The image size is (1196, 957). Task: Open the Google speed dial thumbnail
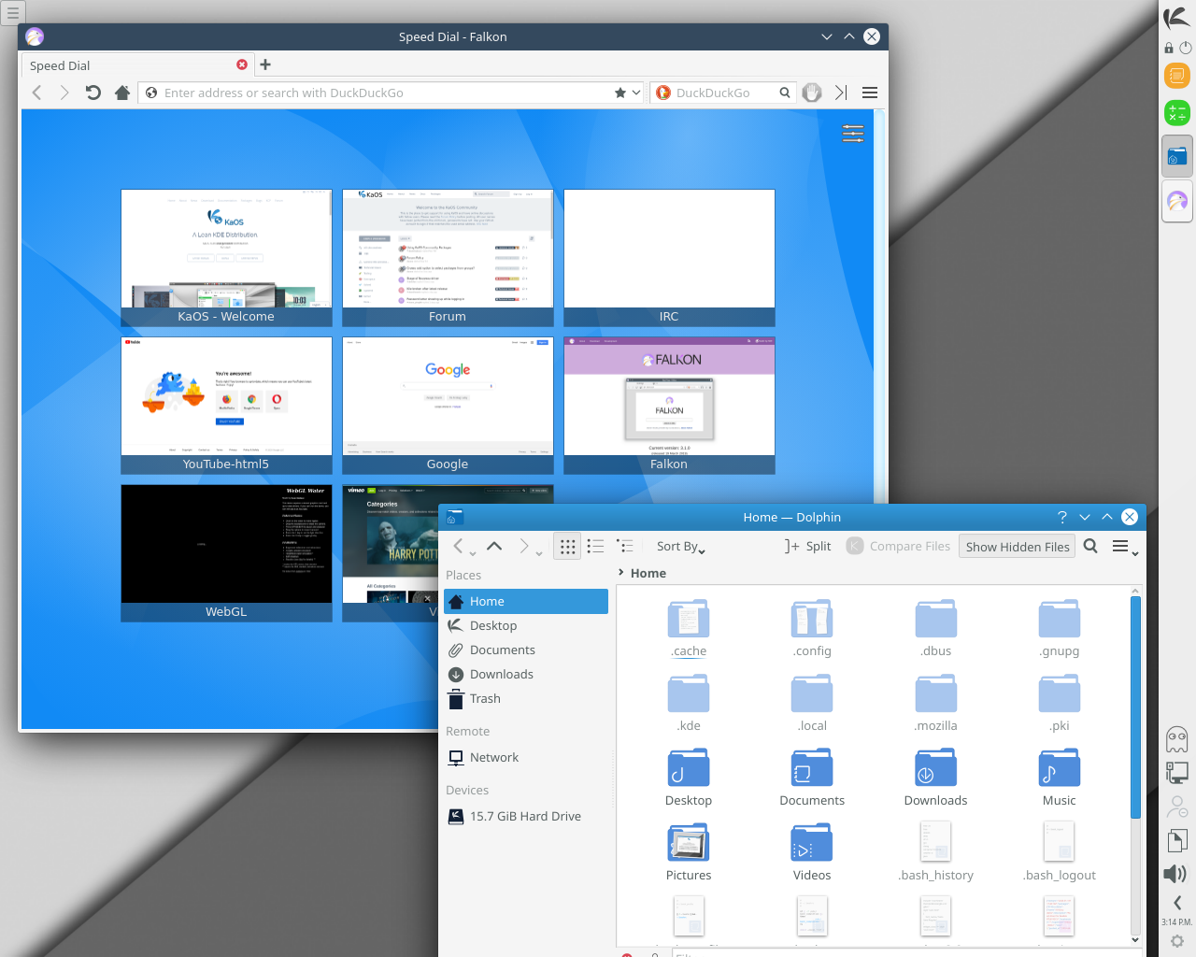tap(448, 406)
